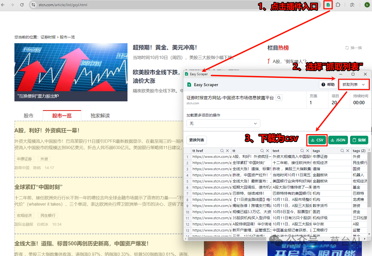This screenshot has height=256, width=372.
Task: Open the stock chart thumbnail '互换便利'潜力股出炉
Action: pos(71,72)
